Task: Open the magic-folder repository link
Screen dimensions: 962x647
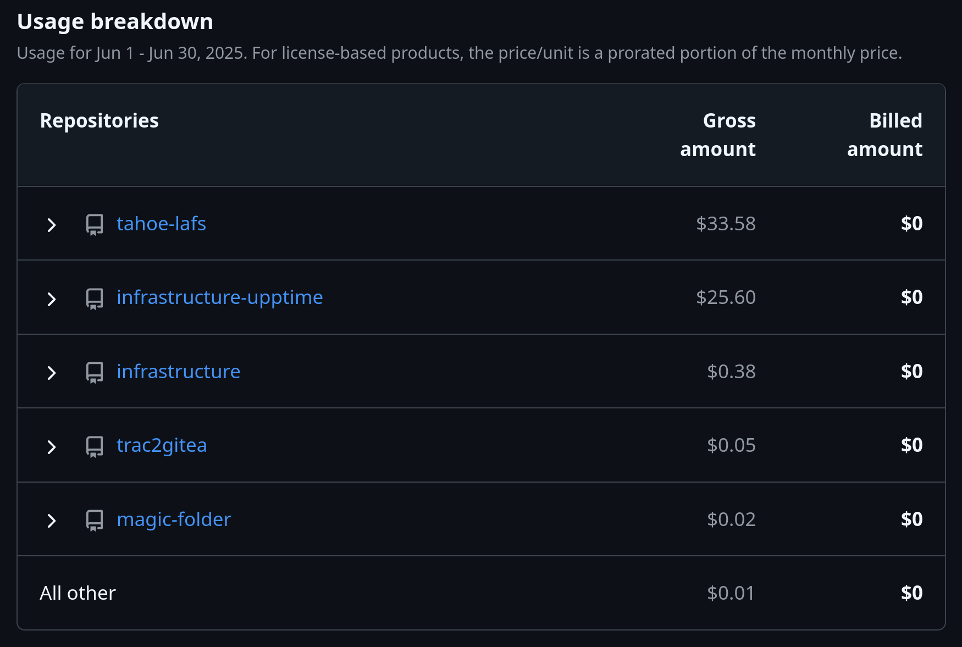Action: pos(174,519)
